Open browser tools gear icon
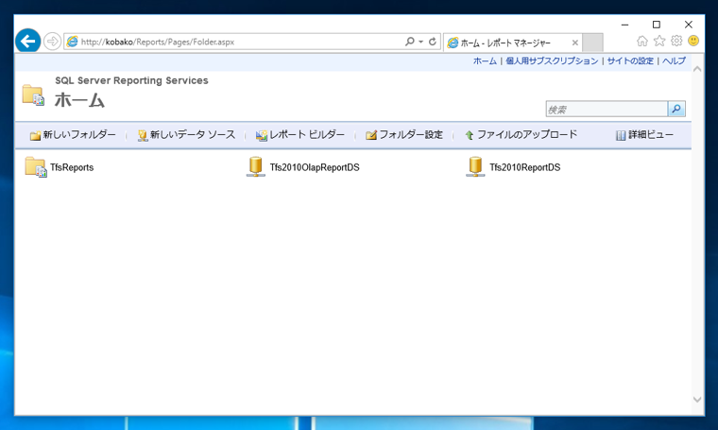 (x=676, y=42)
